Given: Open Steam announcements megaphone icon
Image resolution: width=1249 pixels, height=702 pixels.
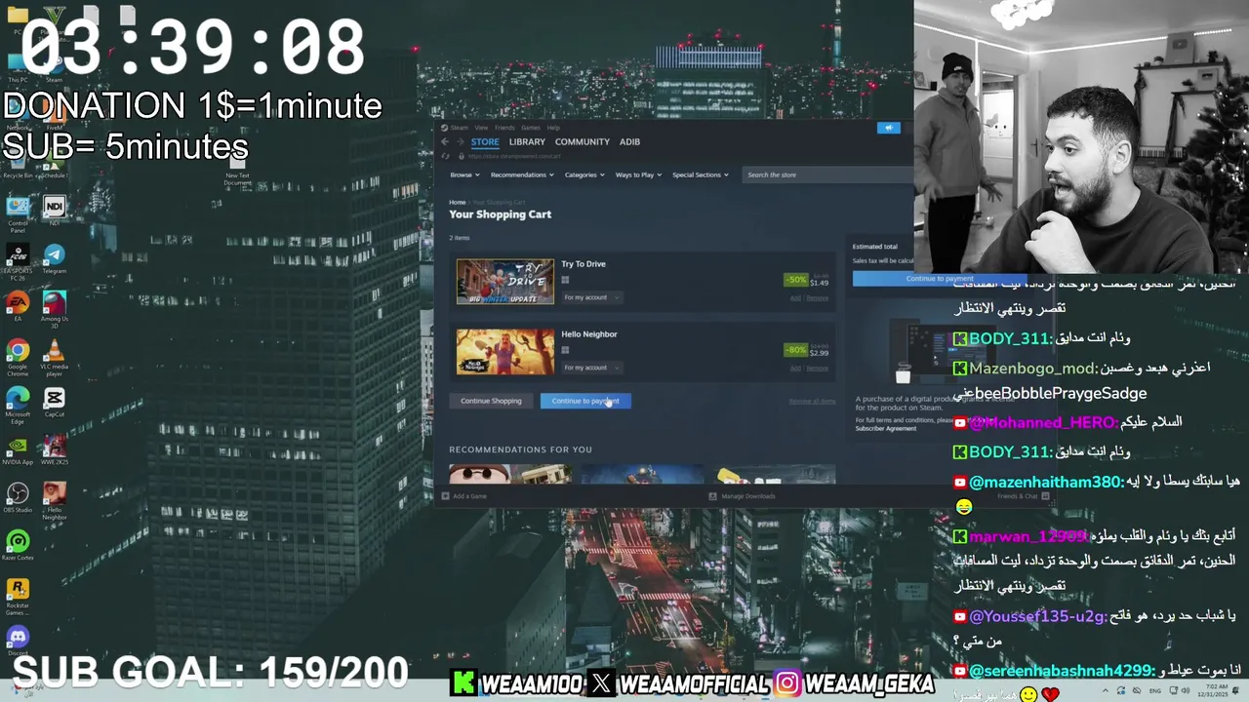Looking at the screenshot, I should pos(888,128).
